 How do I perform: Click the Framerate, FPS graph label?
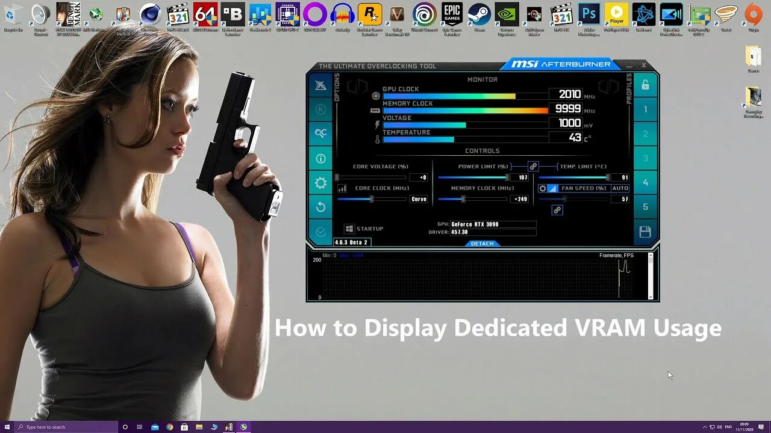point(616,256)
